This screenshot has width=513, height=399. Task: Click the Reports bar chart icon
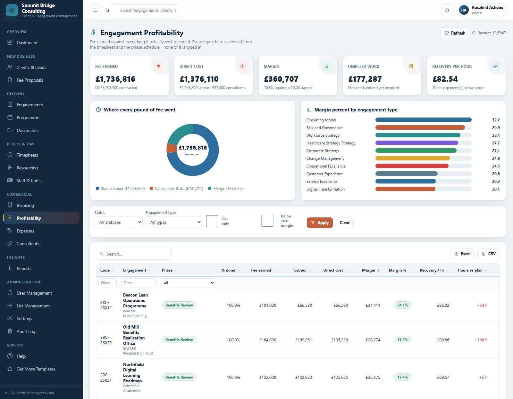(10, 268)
